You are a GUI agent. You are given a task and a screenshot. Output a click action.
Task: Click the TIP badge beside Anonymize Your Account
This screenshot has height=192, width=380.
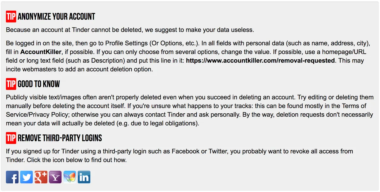click(x=11, y=16)
